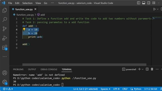Click Ln 4, Col 2 status entry
Image resolution: width=162 pixels, height=91 pixels.
coord(86,89)
